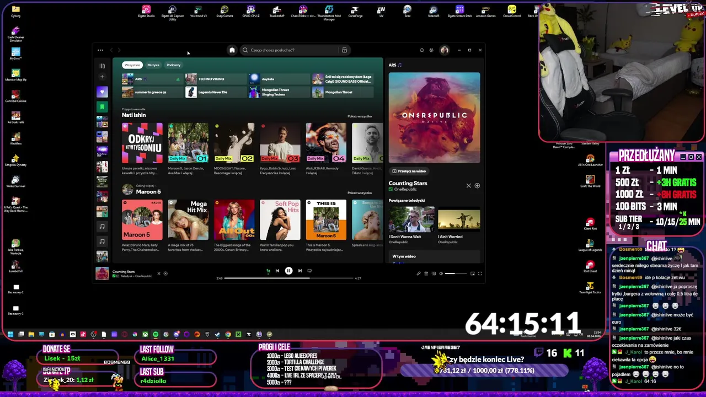706x397 pixels.
Task: Play I Don't Wanna Wait video thumbnail
Action: pos(411,219)
